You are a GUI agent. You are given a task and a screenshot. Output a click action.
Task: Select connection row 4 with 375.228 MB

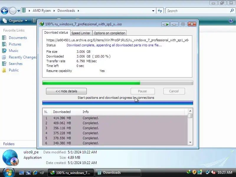pos(115,133)
